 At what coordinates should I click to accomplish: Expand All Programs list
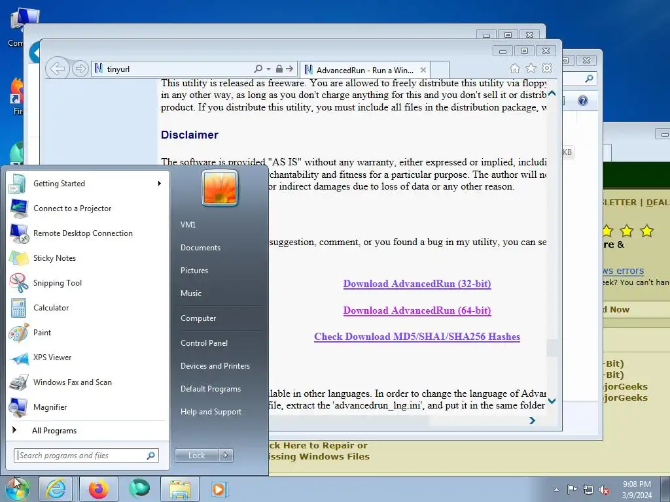87,430
